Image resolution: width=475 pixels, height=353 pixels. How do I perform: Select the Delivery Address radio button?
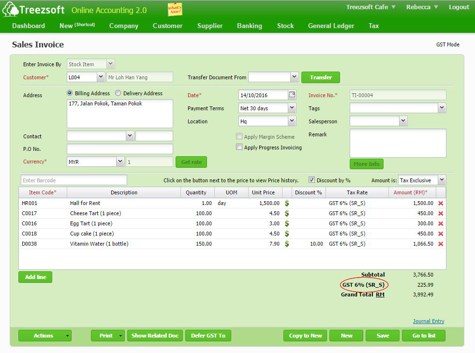pos(118,93)
